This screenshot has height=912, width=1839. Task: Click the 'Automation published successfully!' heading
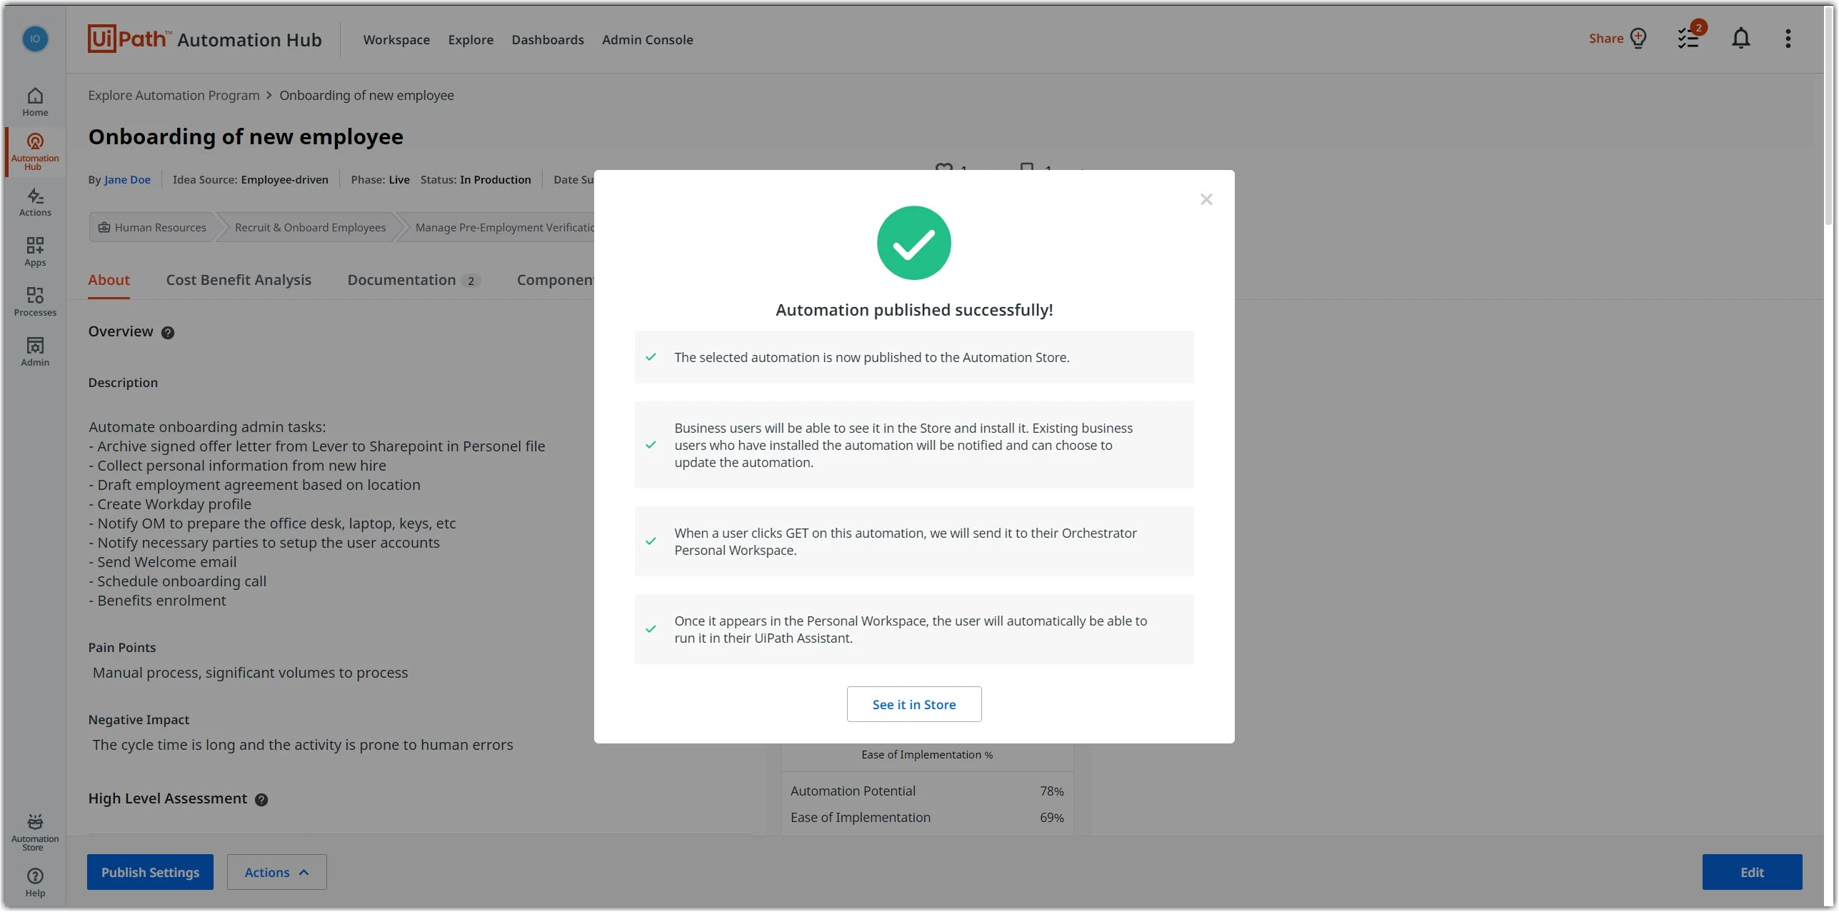[x=914, y=310]
